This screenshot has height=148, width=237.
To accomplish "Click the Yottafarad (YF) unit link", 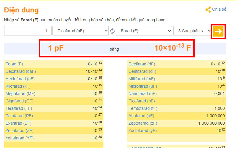I will click(19, 138).
